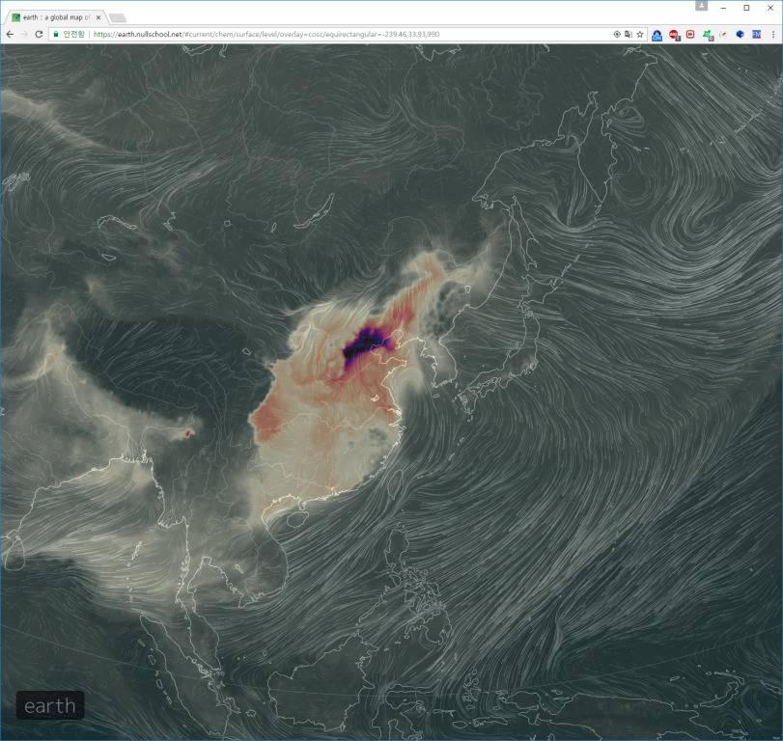Screen dimensions: 783x741
Task: Open the earth menu button
Action: (50, 705)
